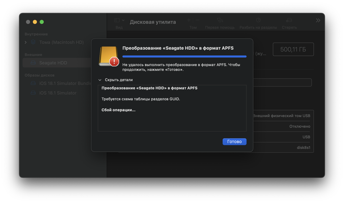Click the Отключено status value
344x203 pixels.
pos(300,126)
